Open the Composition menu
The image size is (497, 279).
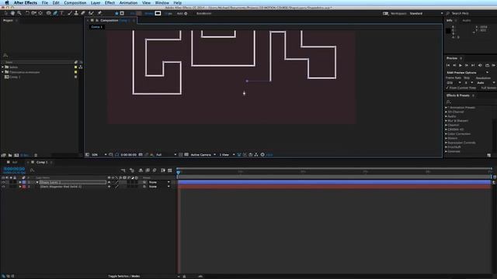point(75,3)
